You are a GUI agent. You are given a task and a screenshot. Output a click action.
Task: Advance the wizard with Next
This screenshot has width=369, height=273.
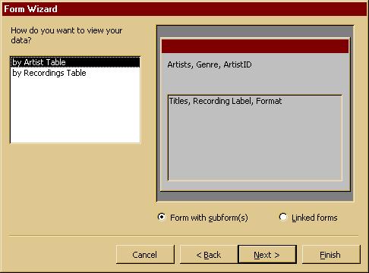(267, 255)
